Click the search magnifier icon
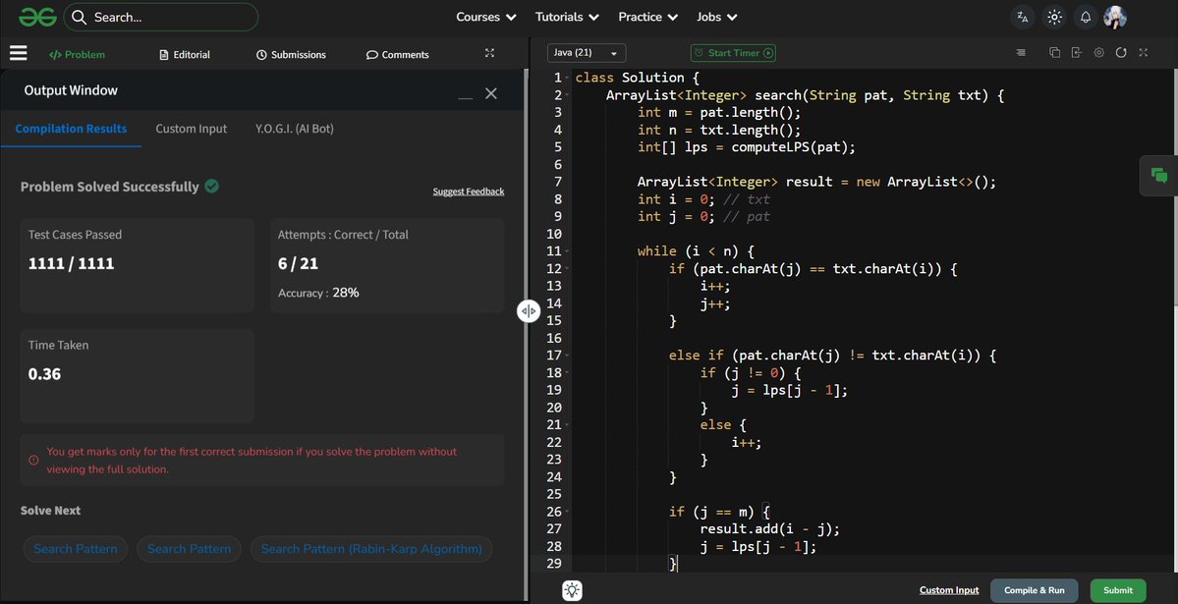The width and height of the screenshot is (1178, 604). pyautogui.click(x=79, y=18)
